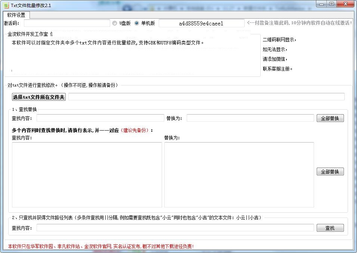This screenshot has height=253, width=357.
Task: Click the multi-line 替换为 text area
Action: coord(239,175)
